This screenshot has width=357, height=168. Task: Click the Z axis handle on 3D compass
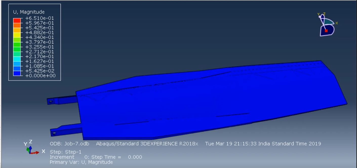coord(324,14)
